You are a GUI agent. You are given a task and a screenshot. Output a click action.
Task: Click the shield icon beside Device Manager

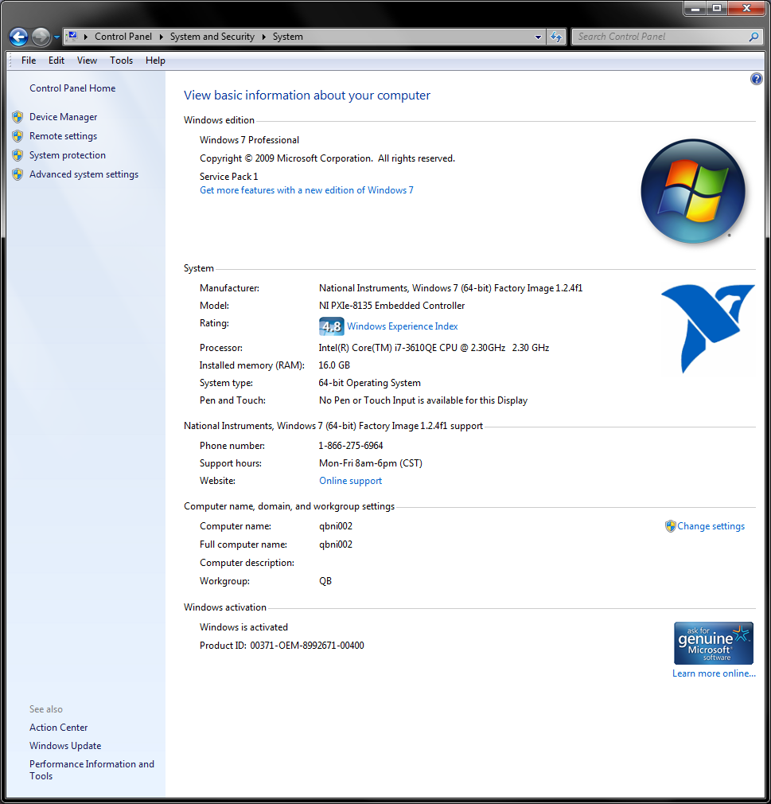(18, 117)
